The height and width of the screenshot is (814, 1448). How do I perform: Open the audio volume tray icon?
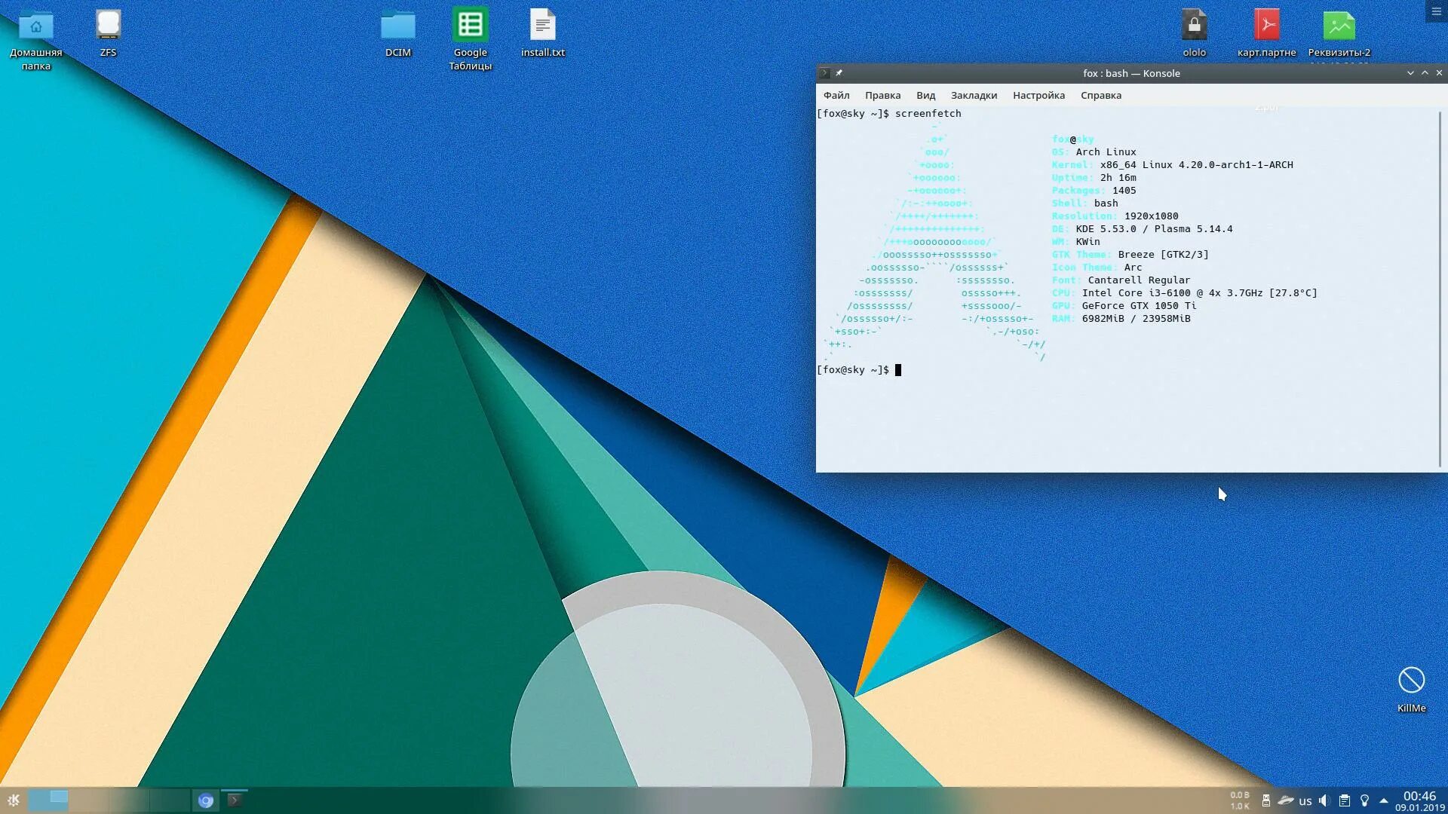[x=1325, y=800]
